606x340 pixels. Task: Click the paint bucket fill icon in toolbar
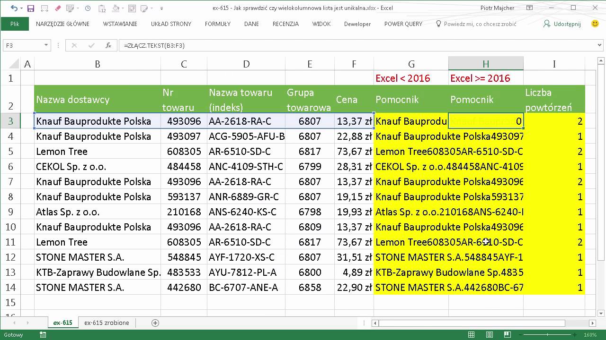click(116, 8)
